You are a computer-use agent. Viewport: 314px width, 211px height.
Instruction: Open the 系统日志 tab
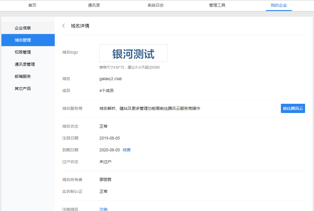click(156, 5)
